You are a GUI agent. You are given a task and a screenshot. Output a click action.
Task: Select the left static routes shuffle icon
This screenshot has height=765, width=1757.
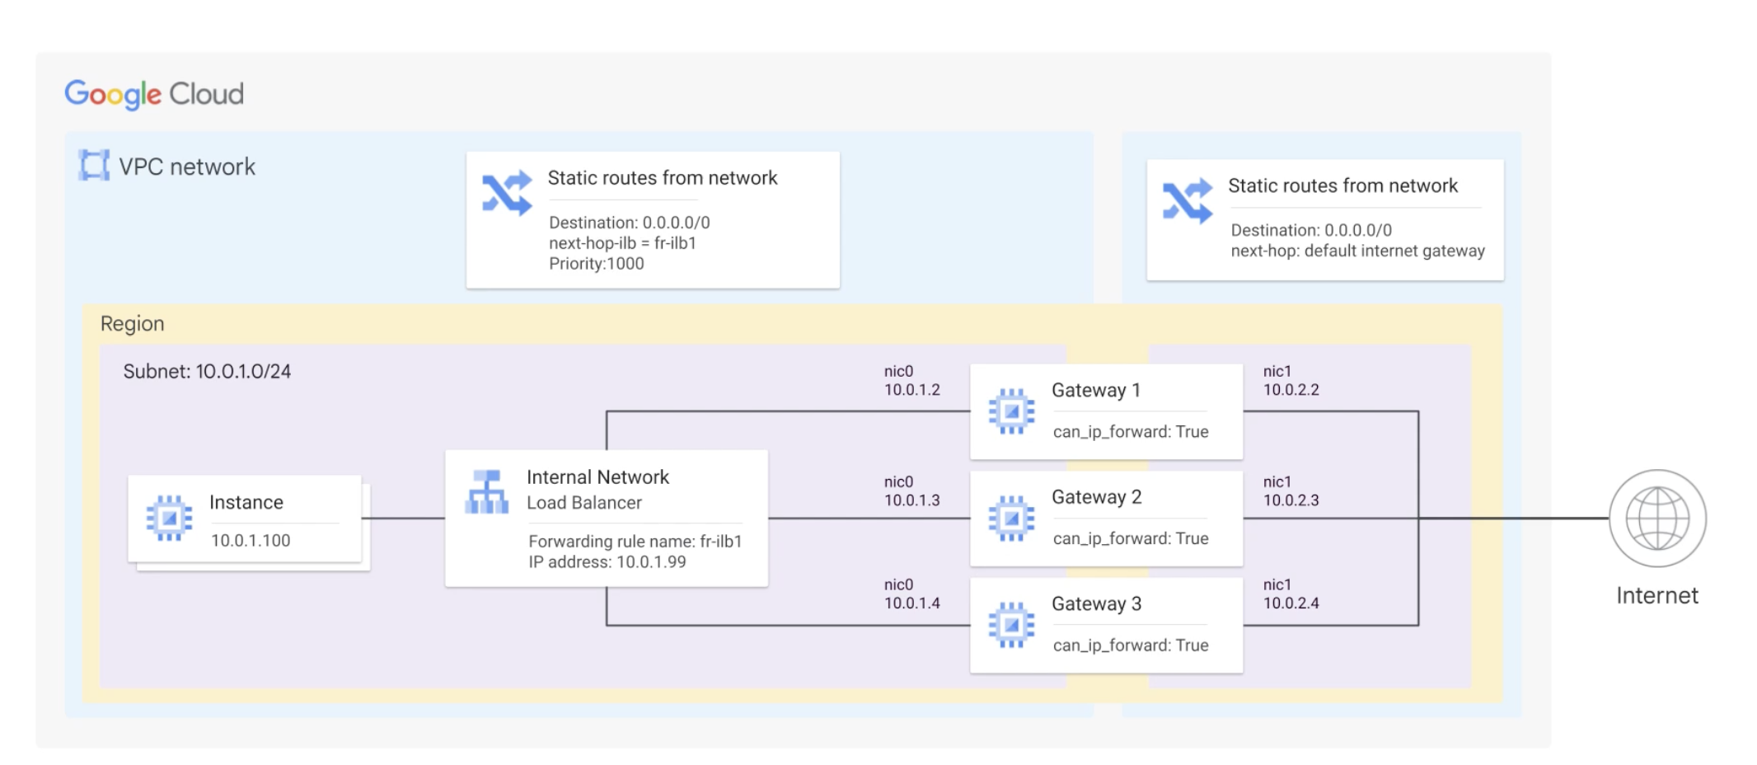coord(506,193)
